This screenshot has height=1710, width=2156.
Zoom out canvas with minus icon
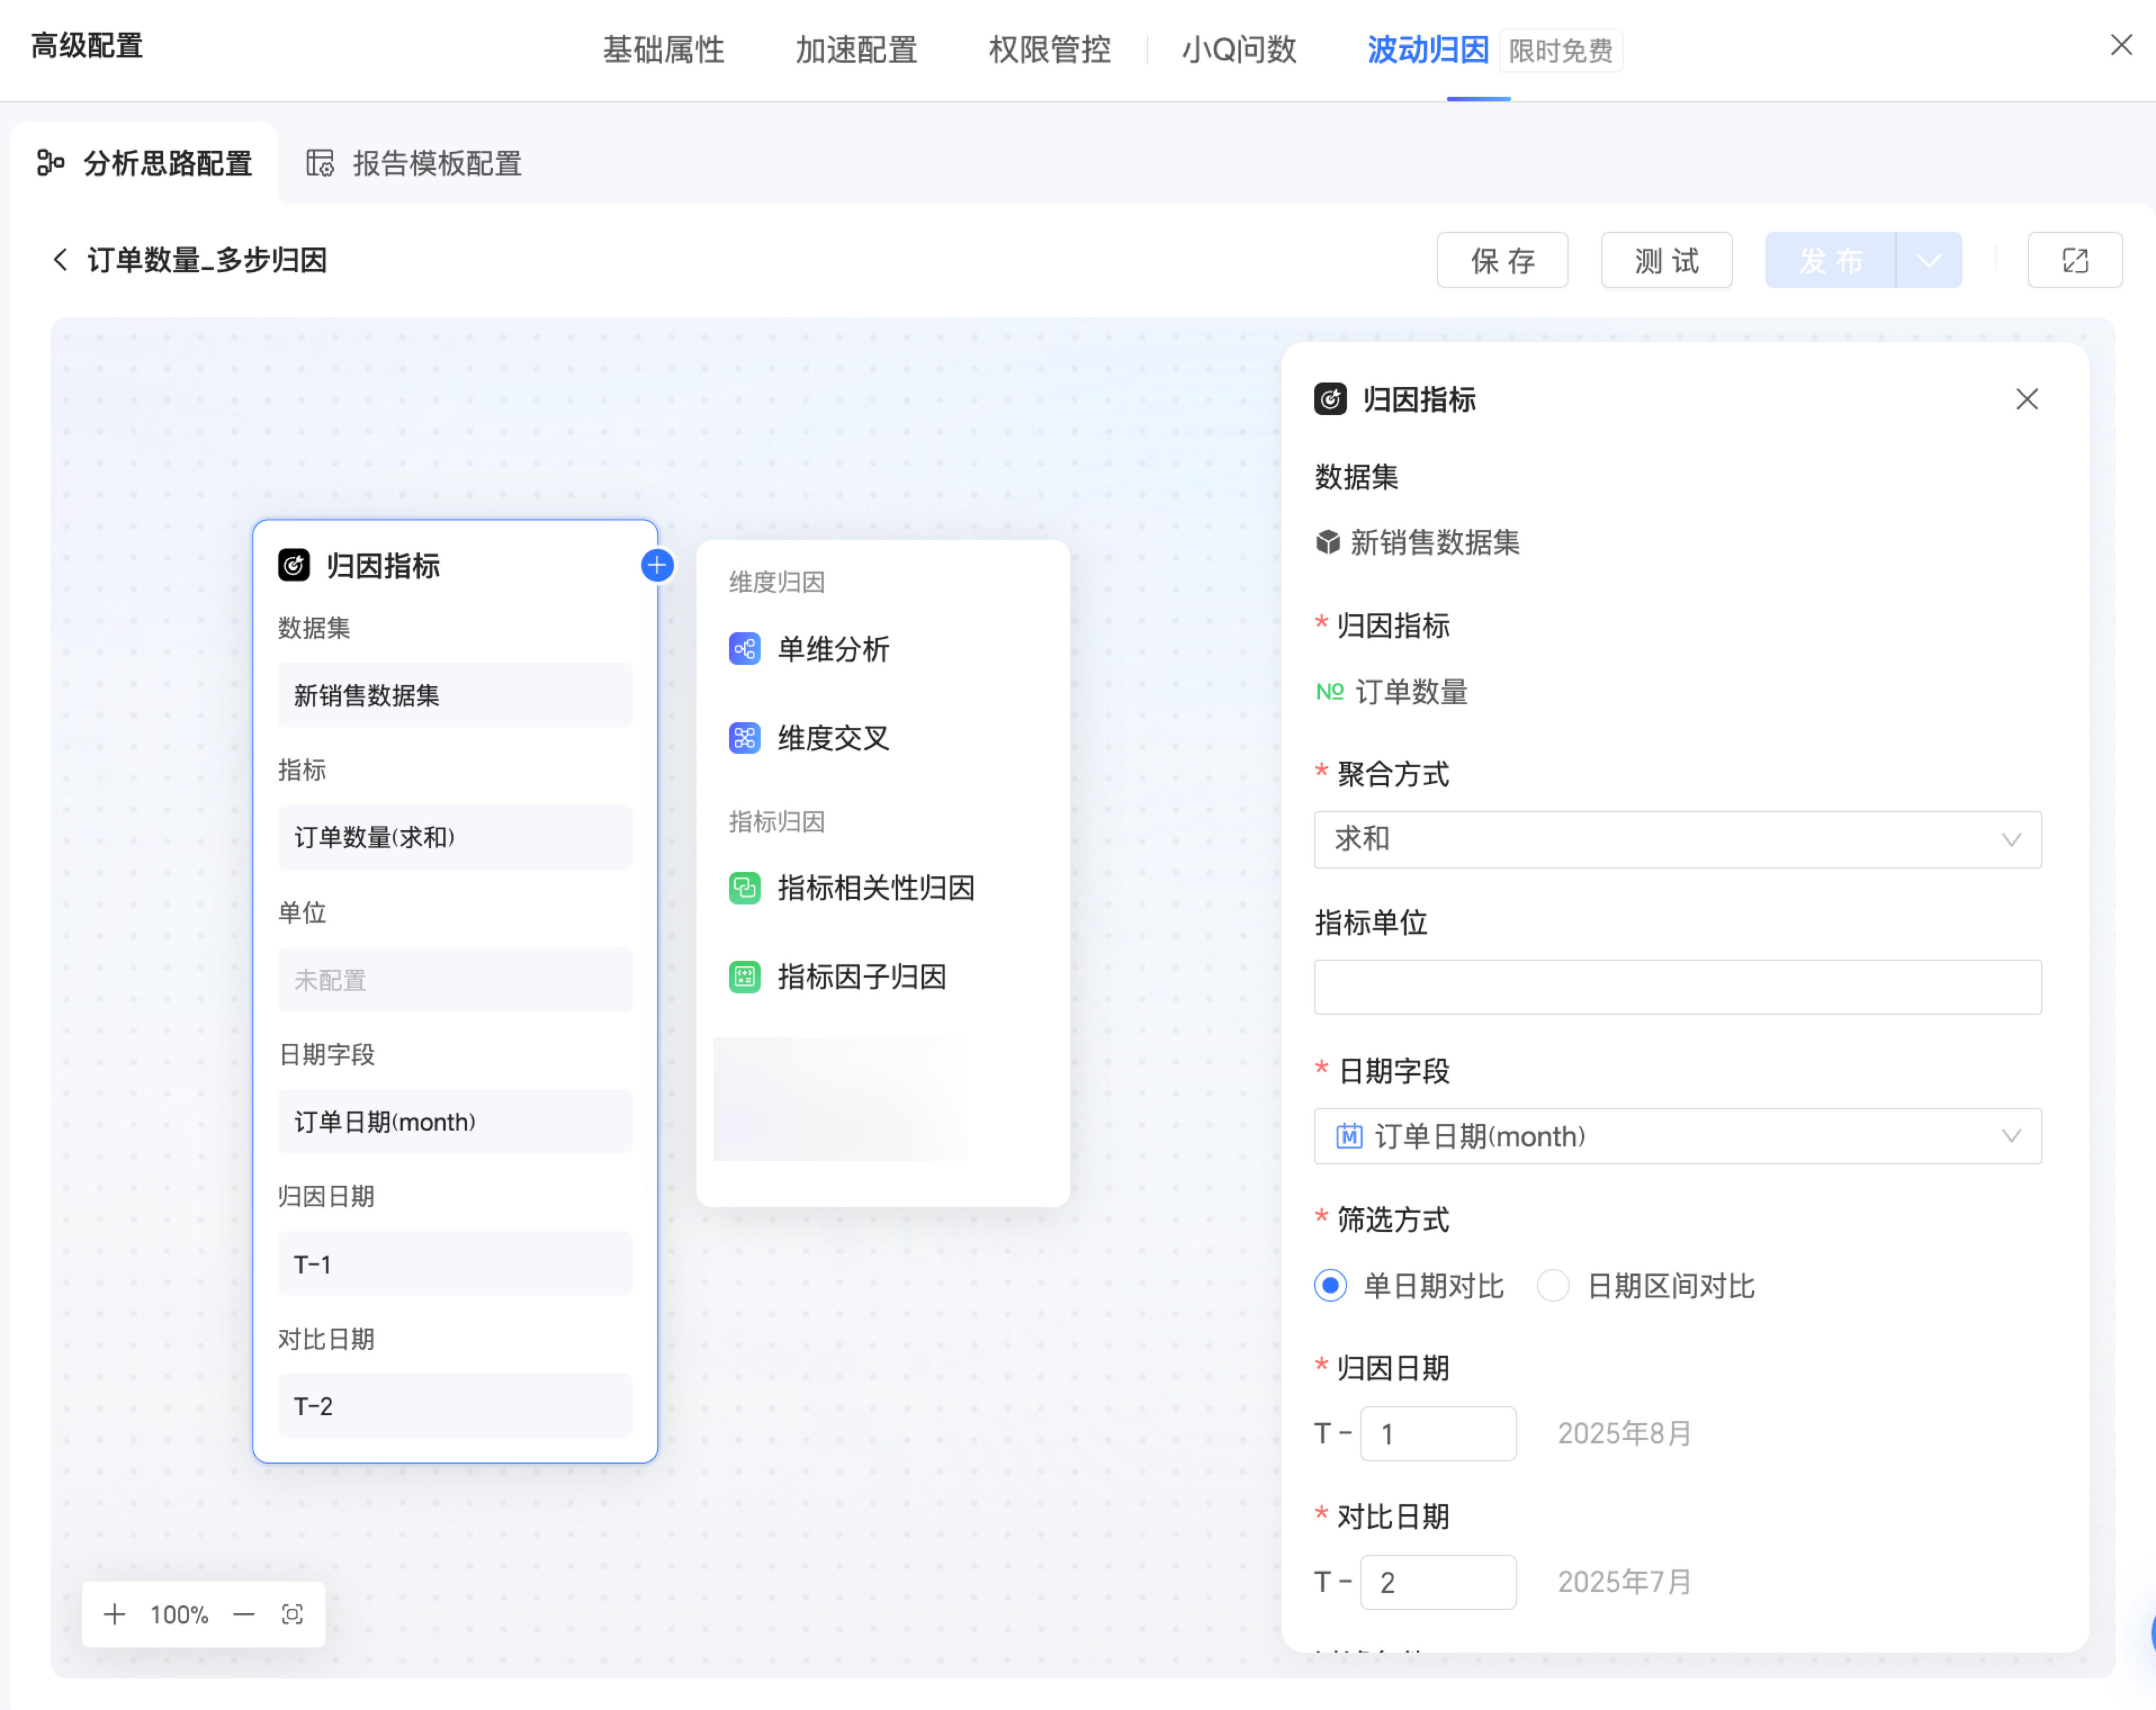(244, 1614)
